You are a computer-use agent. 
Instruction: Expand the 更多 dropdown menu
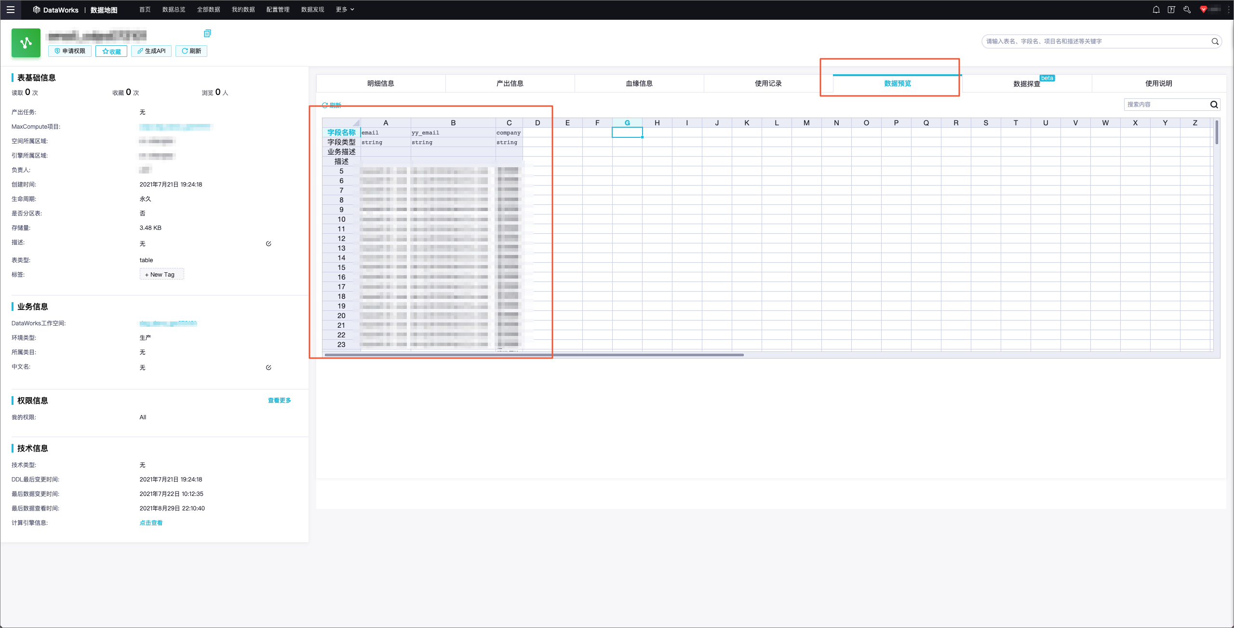click(345, 10)
